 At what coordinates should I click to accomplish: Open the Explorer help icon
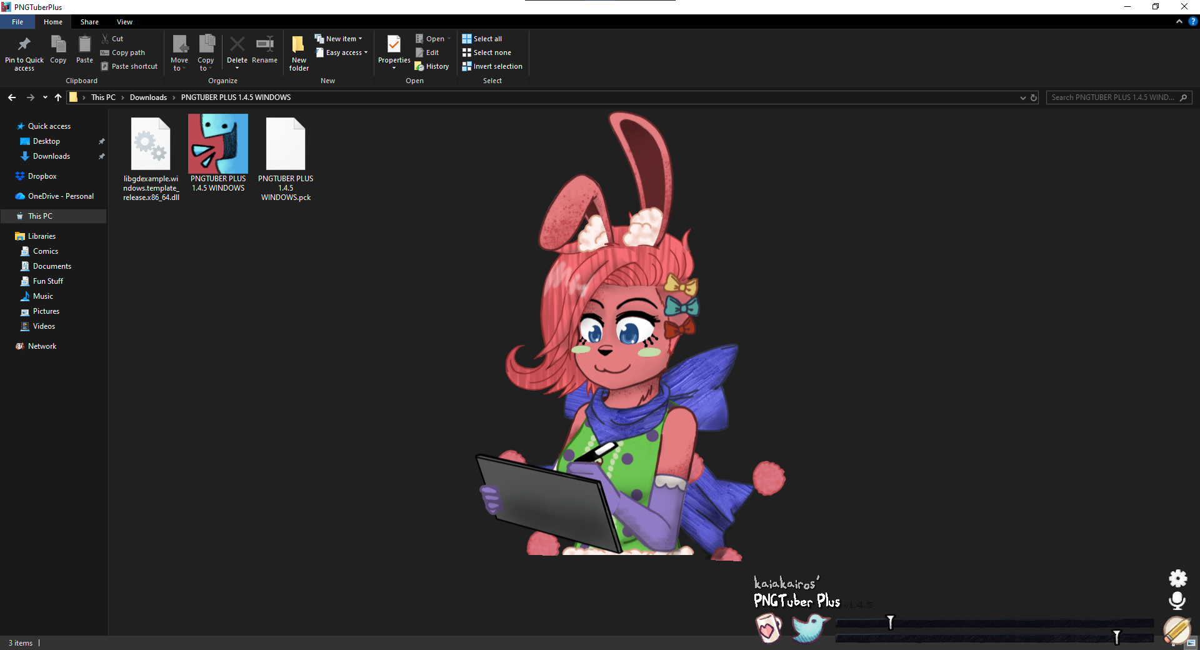(1192, 21)
